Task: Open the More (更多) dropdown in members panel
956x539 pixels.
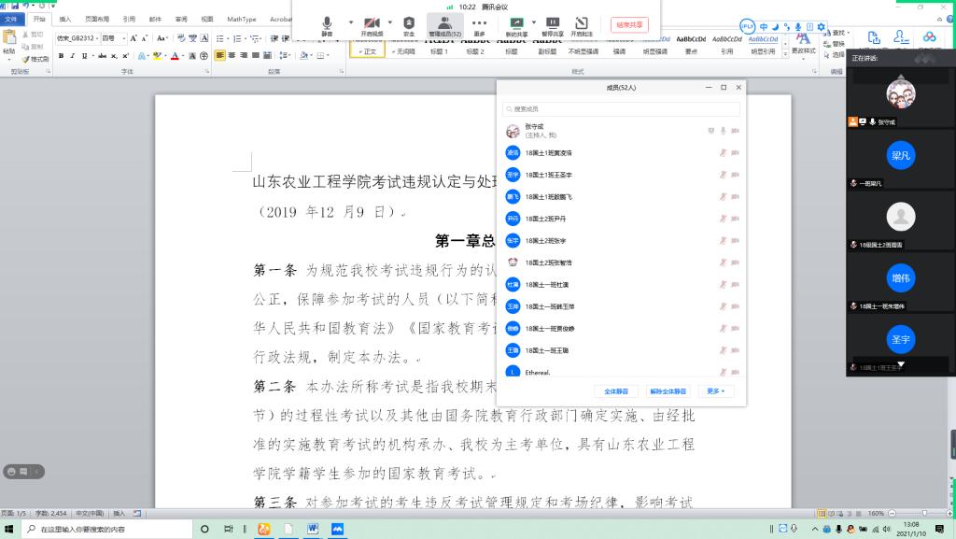Action: tap(716, 391)
